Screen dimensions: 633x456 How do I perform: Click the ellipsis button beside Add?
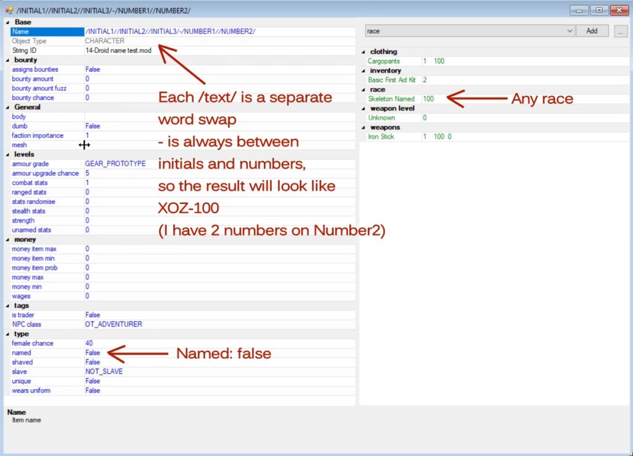(x=620, y=31)
